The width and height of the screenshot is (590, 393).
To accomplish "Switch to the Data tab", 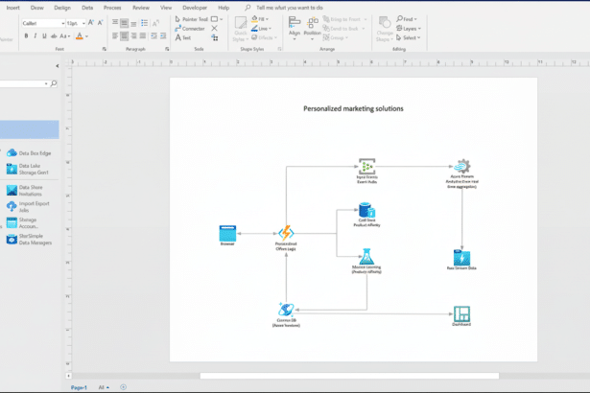I will pos(87,8).
